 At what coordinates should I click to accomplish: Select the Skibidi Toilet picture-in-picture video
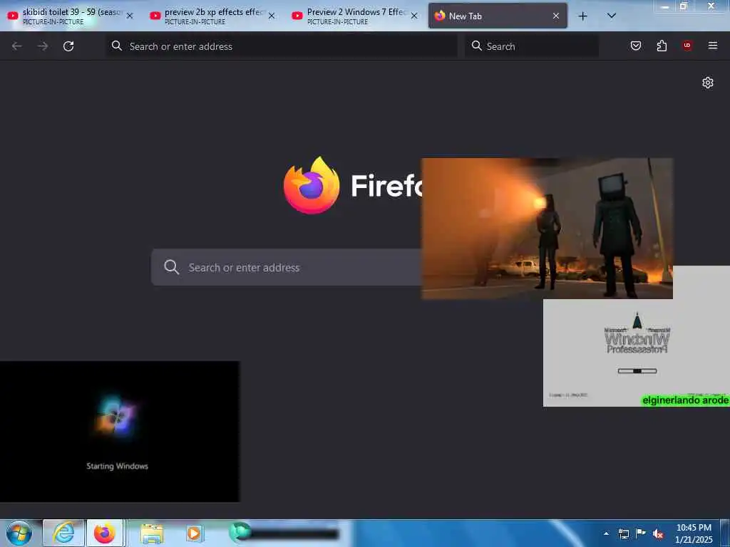pos(547,229)
